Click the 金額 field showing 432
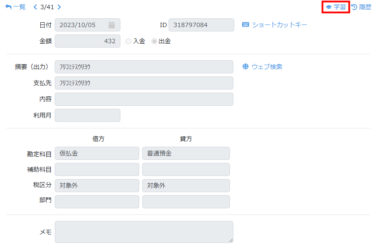The image size is (377, 245). (87, 41)
